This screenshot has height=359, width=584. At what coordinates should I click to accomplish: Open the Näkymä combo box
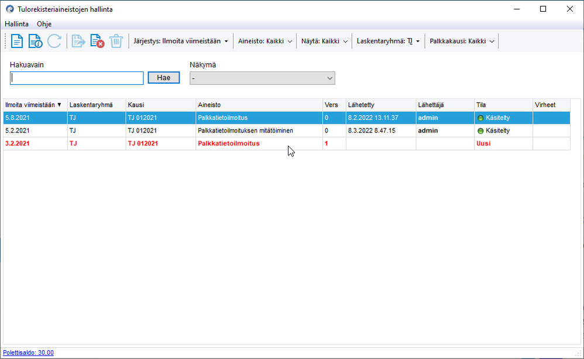click(262, 78)
